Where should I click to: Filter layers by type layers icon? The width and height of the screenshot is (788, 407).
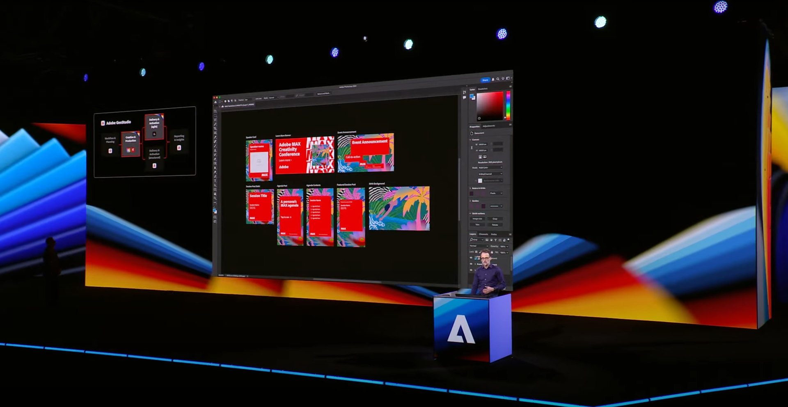[495, 240]
